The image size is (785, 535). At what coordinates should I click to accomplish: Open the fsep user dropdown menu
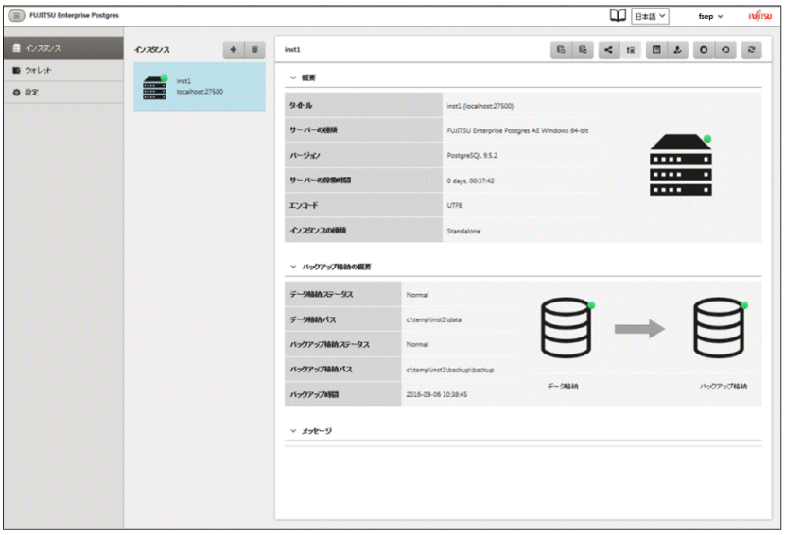[710, 16]
